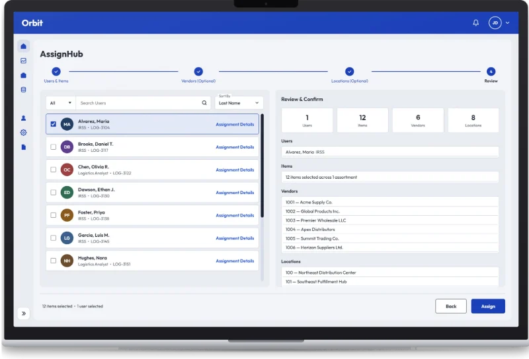Click the Orbit logo
529x359 pixels.
[x=32, y=23]
